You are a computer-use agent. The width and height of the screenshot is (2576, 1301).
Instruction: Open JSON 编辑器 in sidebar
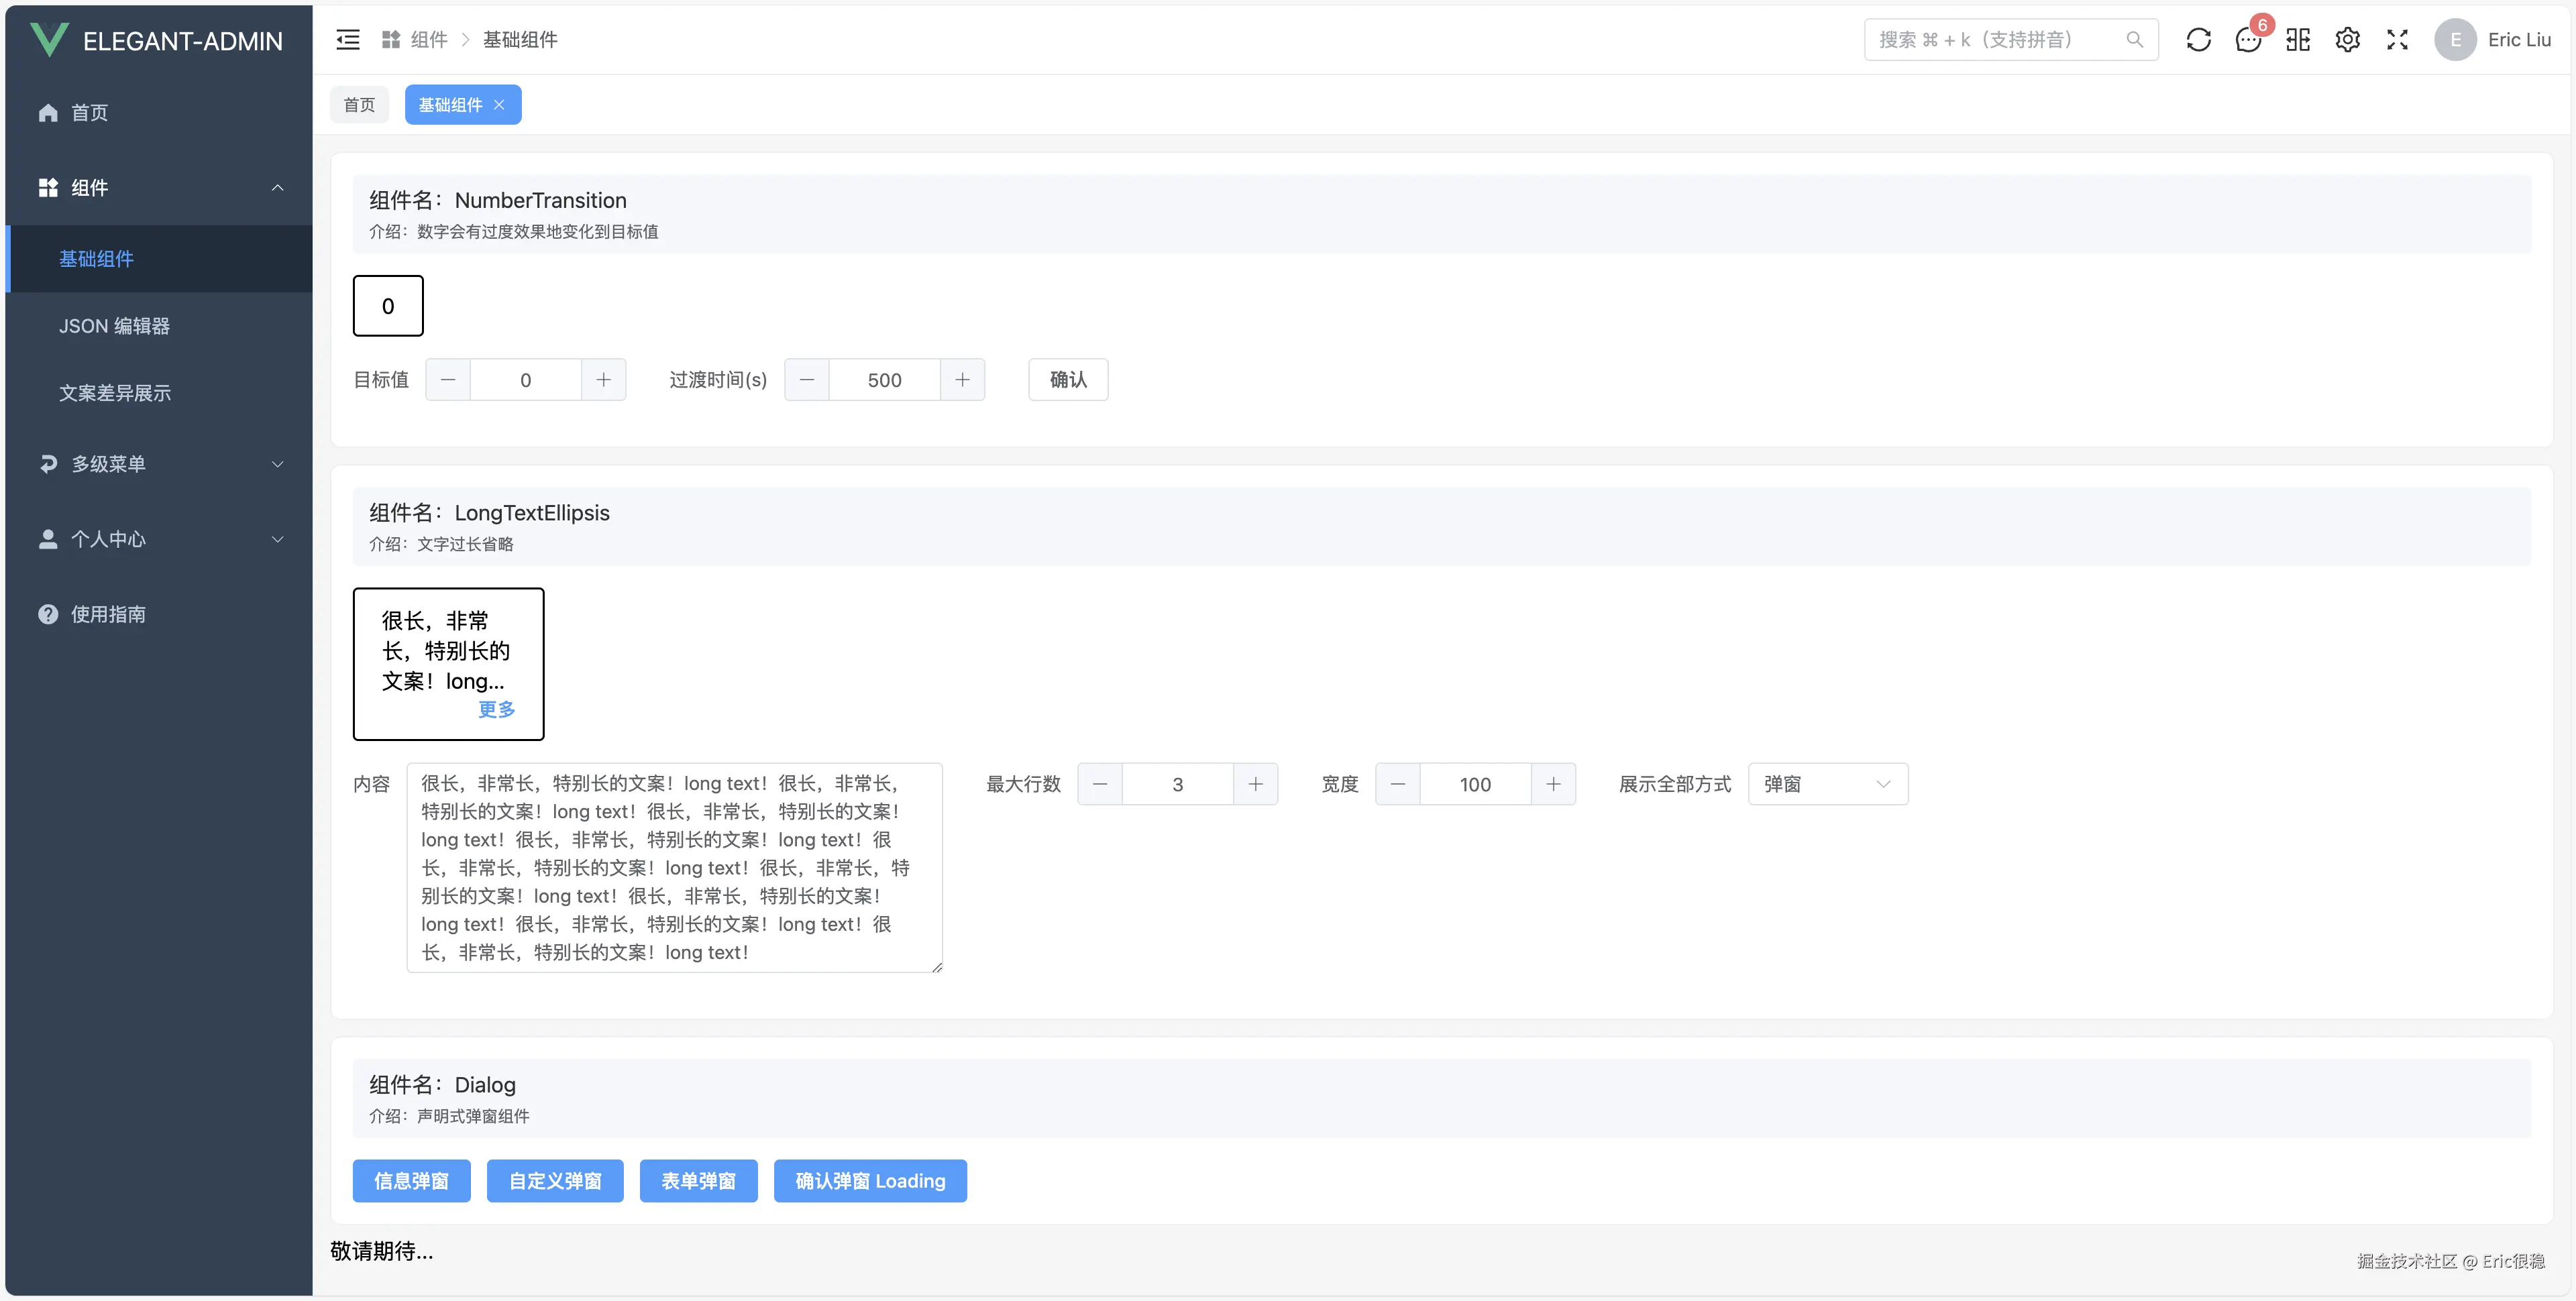tap(114, 326)
